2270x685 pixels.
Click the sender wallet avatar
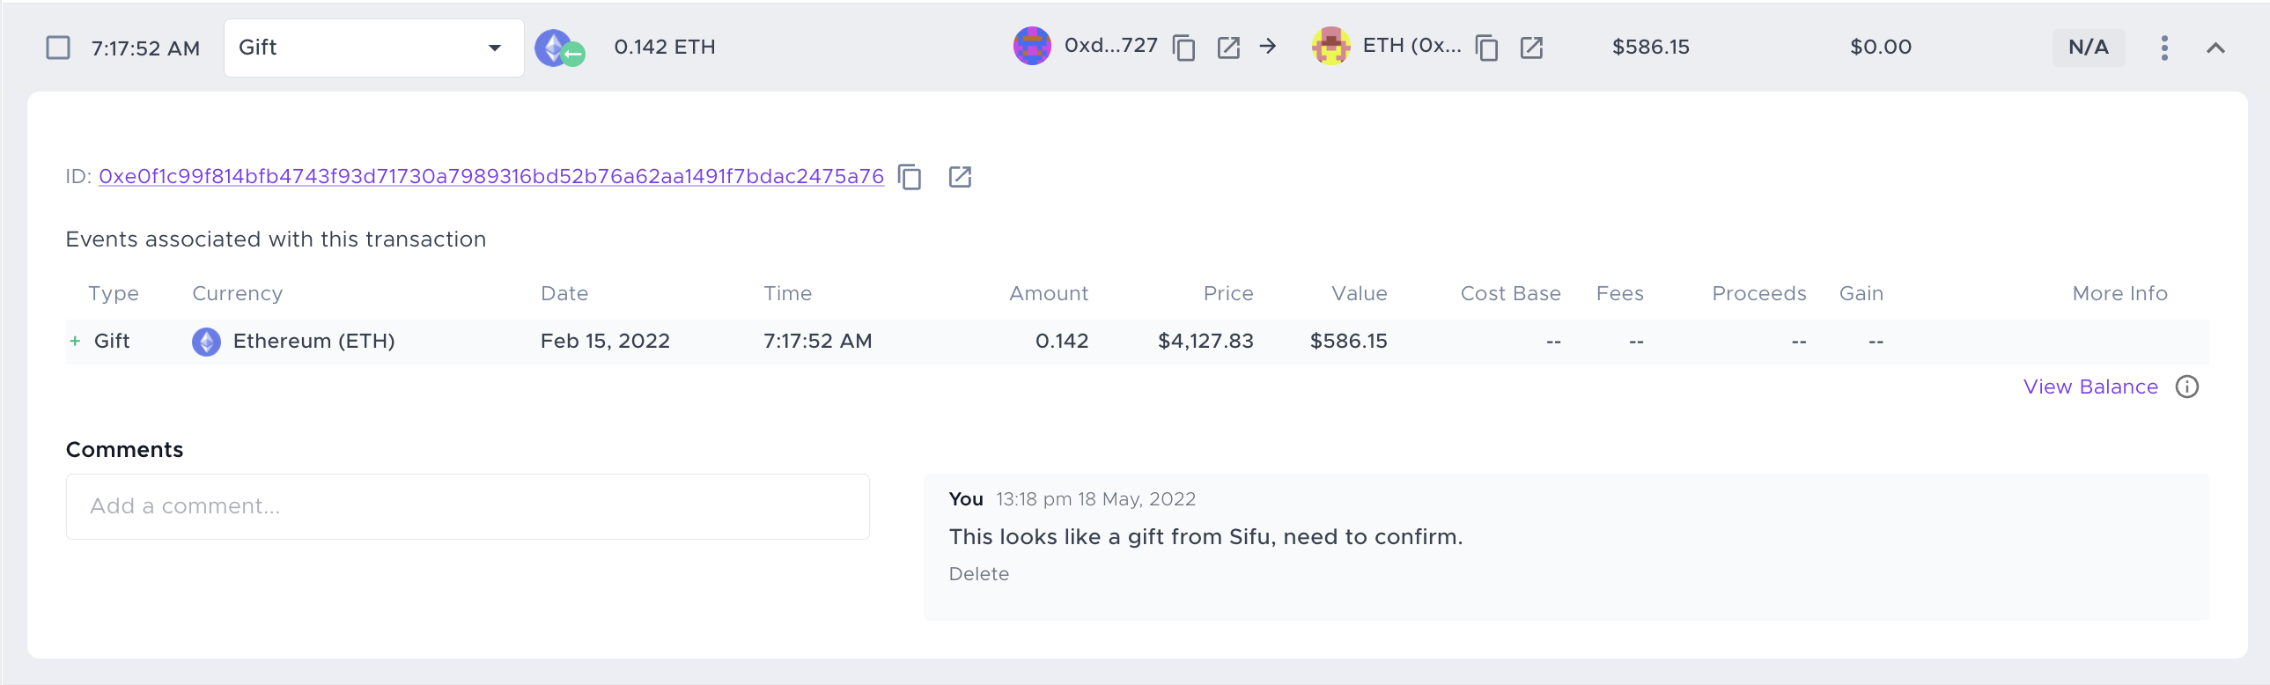coord(1033,48)
